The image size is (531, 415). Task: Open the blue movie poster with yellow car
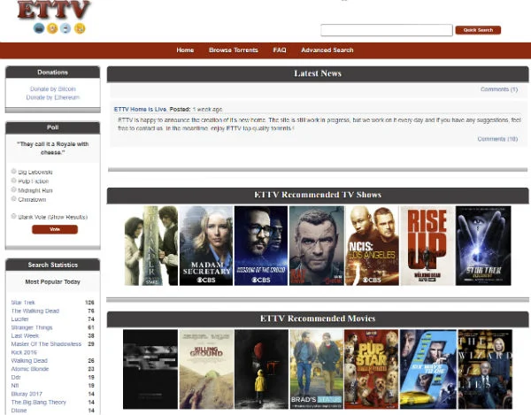[428, 369]
